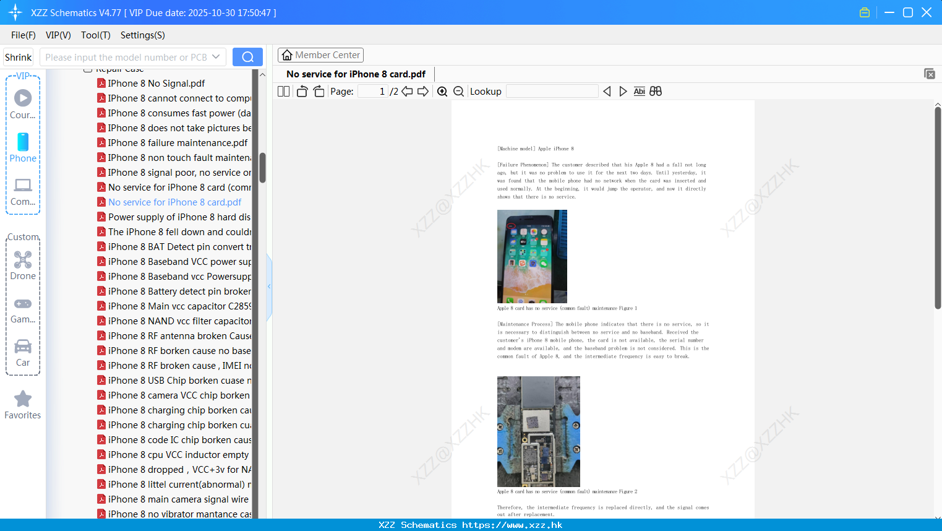Open Member Center

coord(320,55)
